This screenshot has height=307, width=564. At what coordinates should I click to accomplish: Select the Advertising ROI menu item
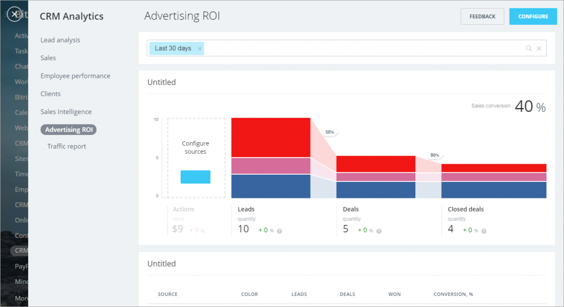pos(68,130)
